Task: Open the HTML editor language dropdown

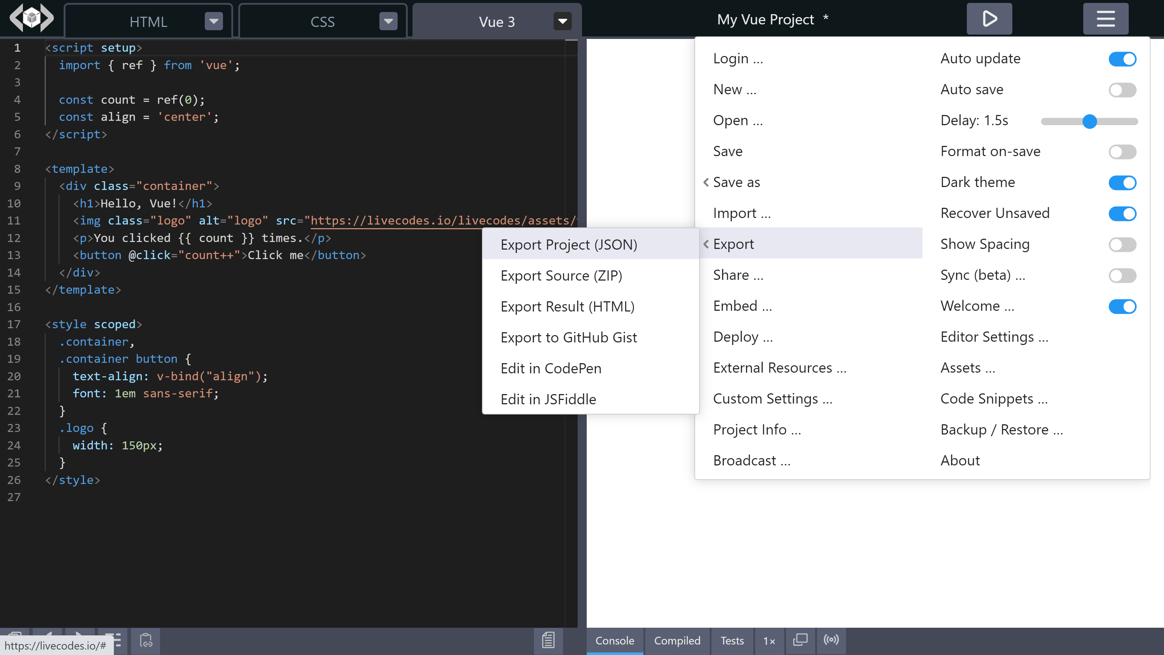Action: tap(213, 21)
